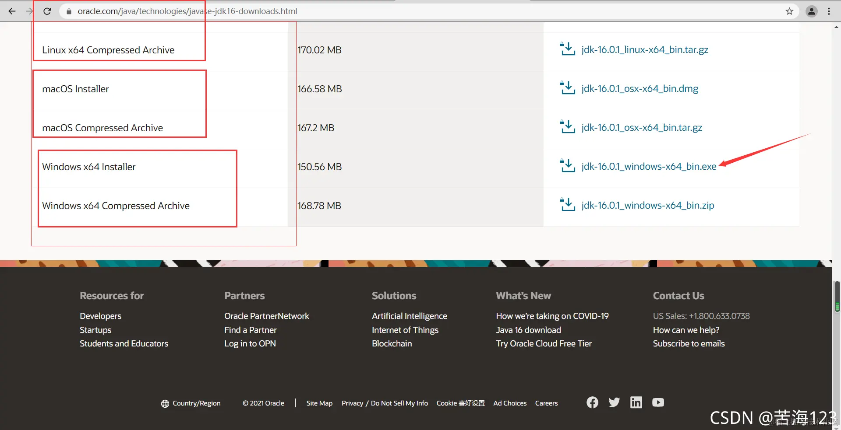This screenshot has height=430, width=841.
Task: Download jdk-16.0.1_windows-x64_bin.exe
Action: click(649, 167)
